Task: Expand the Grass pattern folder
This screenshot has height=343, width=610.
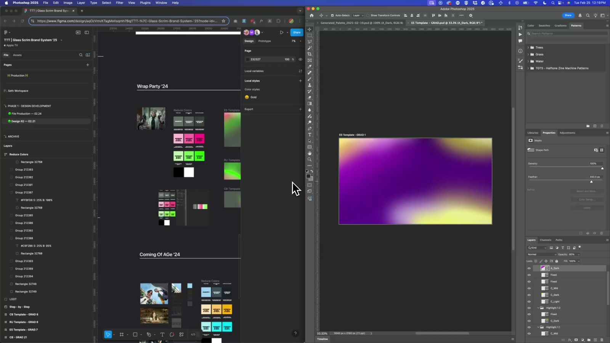Action: coord(528,54)
